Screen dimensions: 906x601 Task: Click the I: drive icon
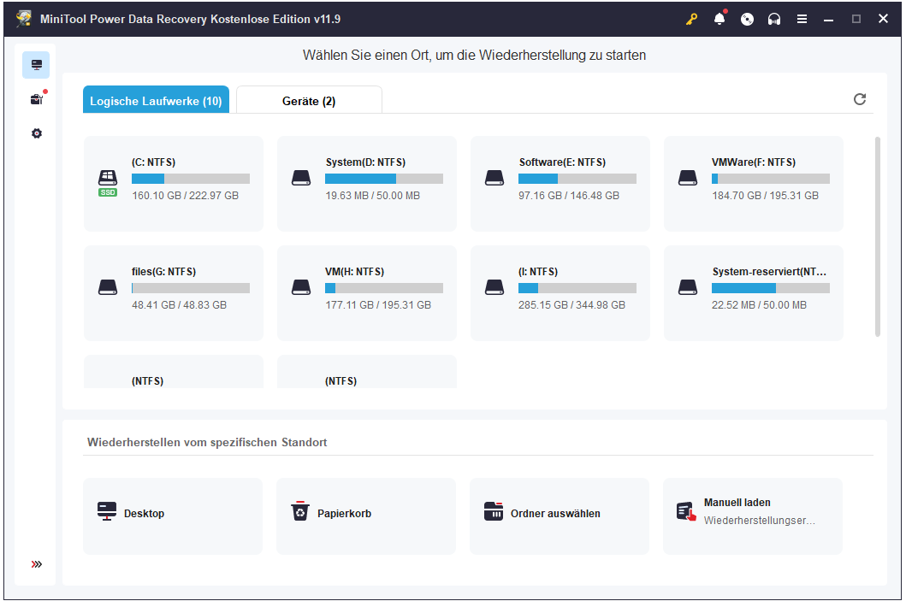click(x=494, y=287)
